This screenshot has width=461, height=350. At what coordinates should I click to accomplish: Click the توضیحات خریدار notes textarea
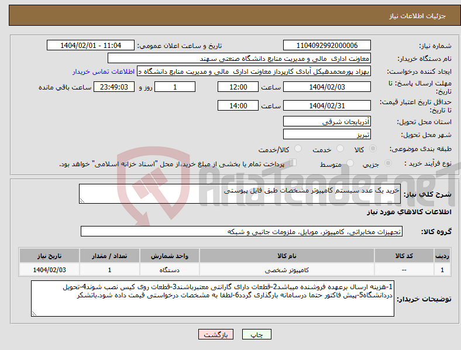tap(212, 298)
